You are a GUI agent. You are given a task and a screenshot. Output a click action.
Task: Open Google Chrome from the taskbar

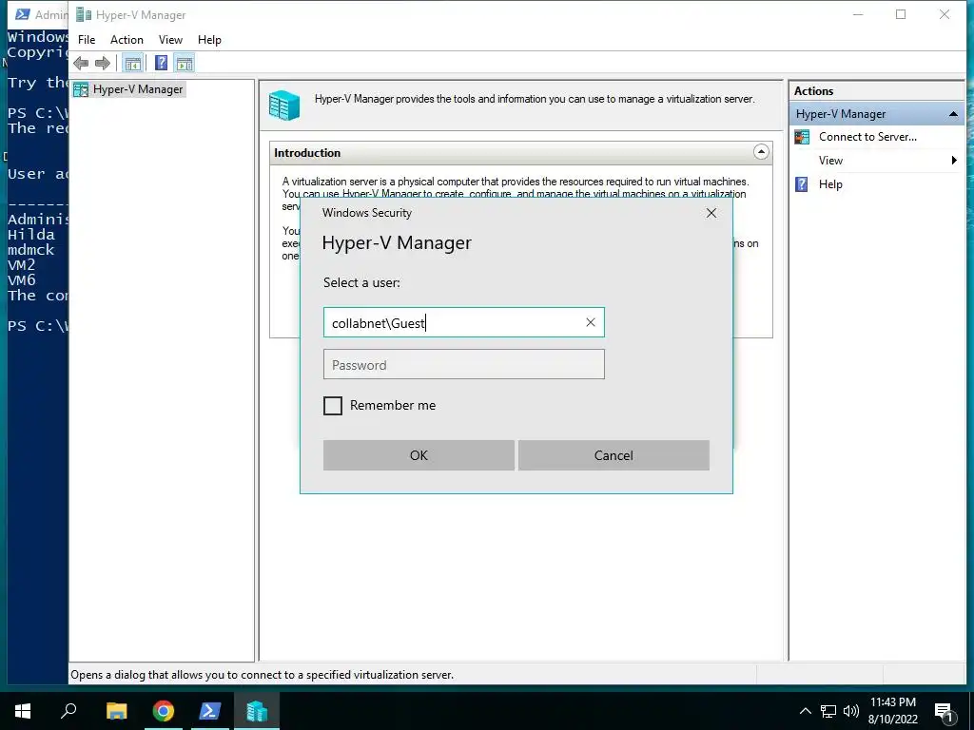[164, 711]
